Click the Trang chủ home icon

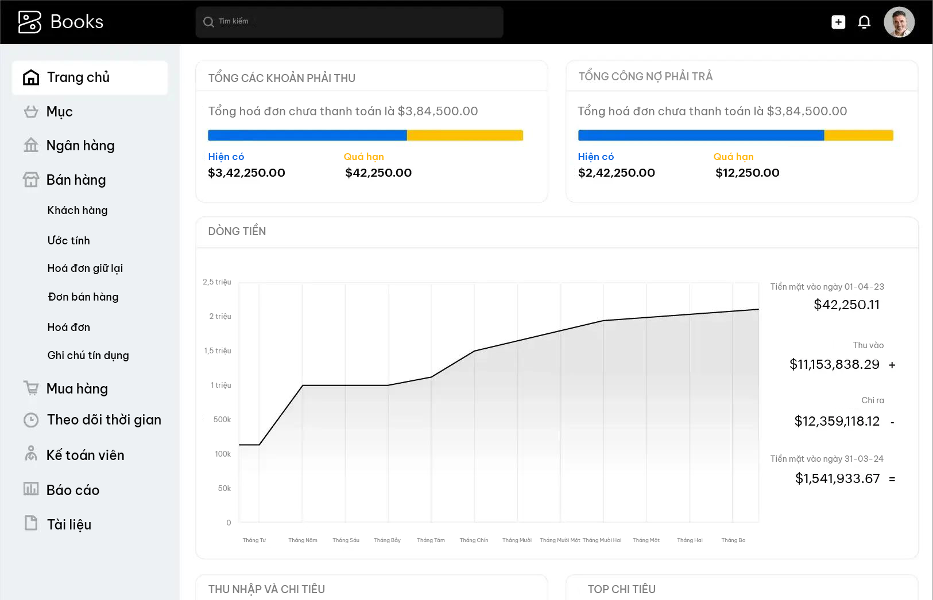click(31, 77)
